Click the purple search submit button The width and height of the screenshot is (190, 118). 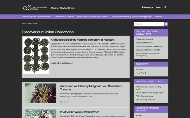(166, 24)
